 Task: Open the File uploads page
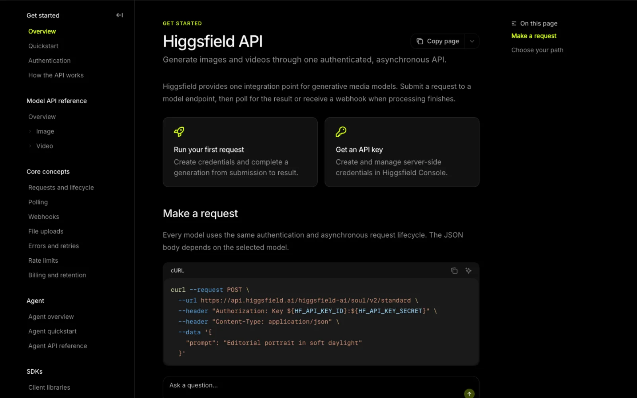tap(46, 231)
